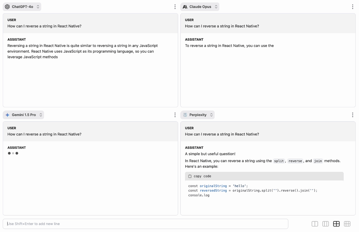Expand the ChatGPT-4o model selector chevron
This screenshot has height=232, width=359.
point(38,7)
